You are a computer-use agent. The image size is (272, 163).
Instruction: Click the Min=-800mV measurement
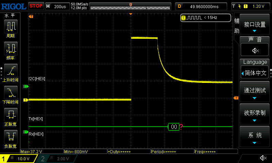tap(86, 151)
